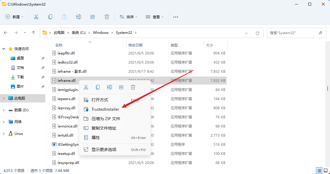330x174 pixels.
Task: Choose 打开方式 in the context menu
Action: click(x=115, y=100)
